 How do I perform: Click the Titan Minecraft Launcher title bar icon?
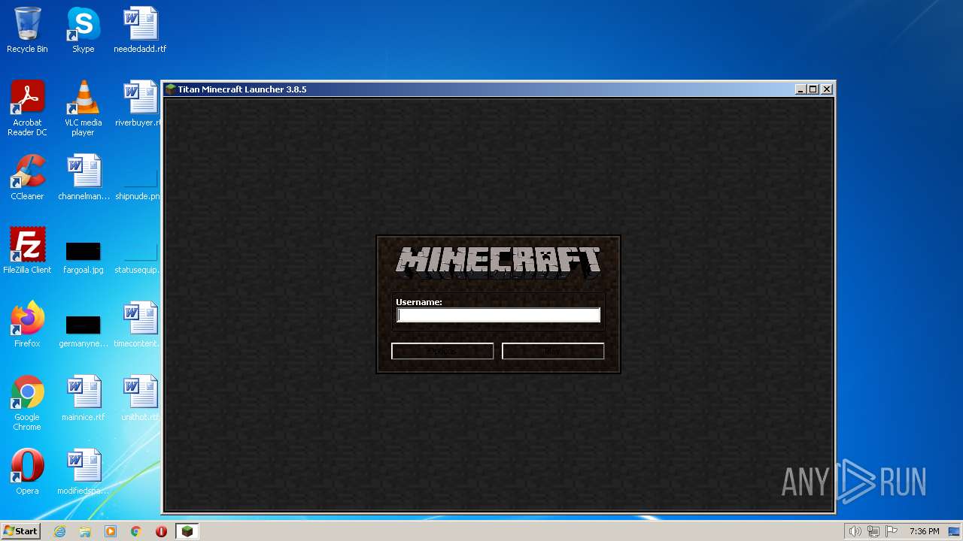[171, 89]
